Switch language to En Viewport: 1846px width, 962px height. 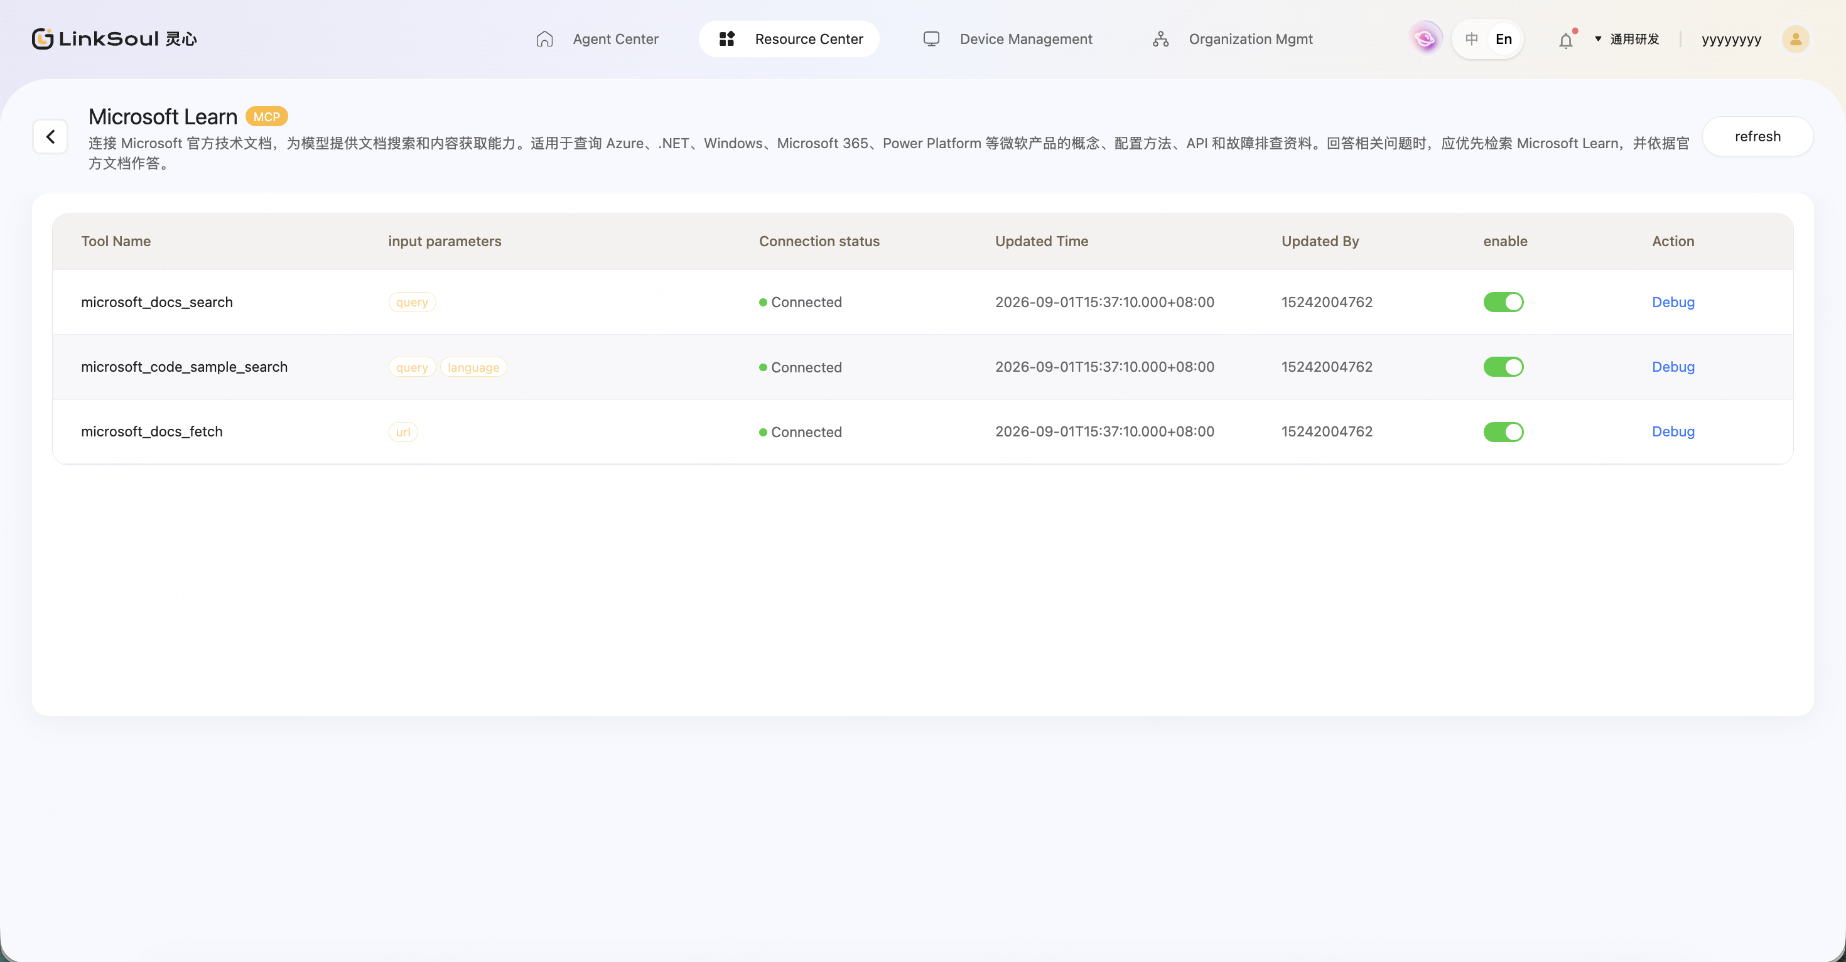coord(1503,39)
